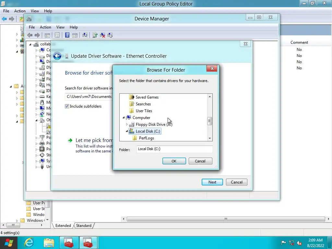Click Cancel in Browse For Folder dialog
Viewport: 332px width, 249px height.
200,161
